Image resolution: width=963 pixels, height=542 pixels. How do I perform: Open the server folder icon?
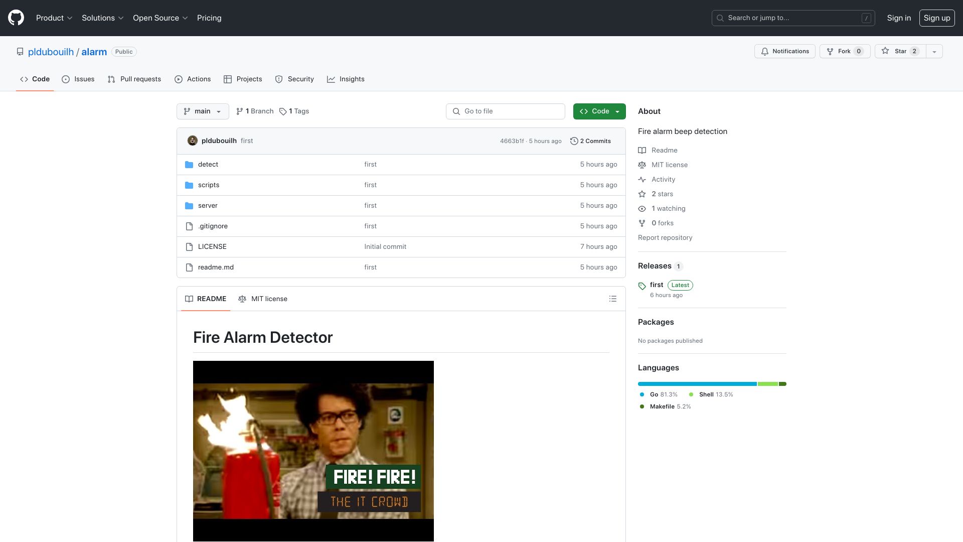(189, 206)
